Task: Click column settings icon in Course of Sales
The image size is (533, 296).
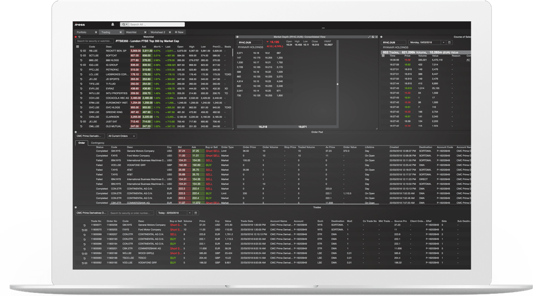Action: pyautogui.click(x=383, y=56)
